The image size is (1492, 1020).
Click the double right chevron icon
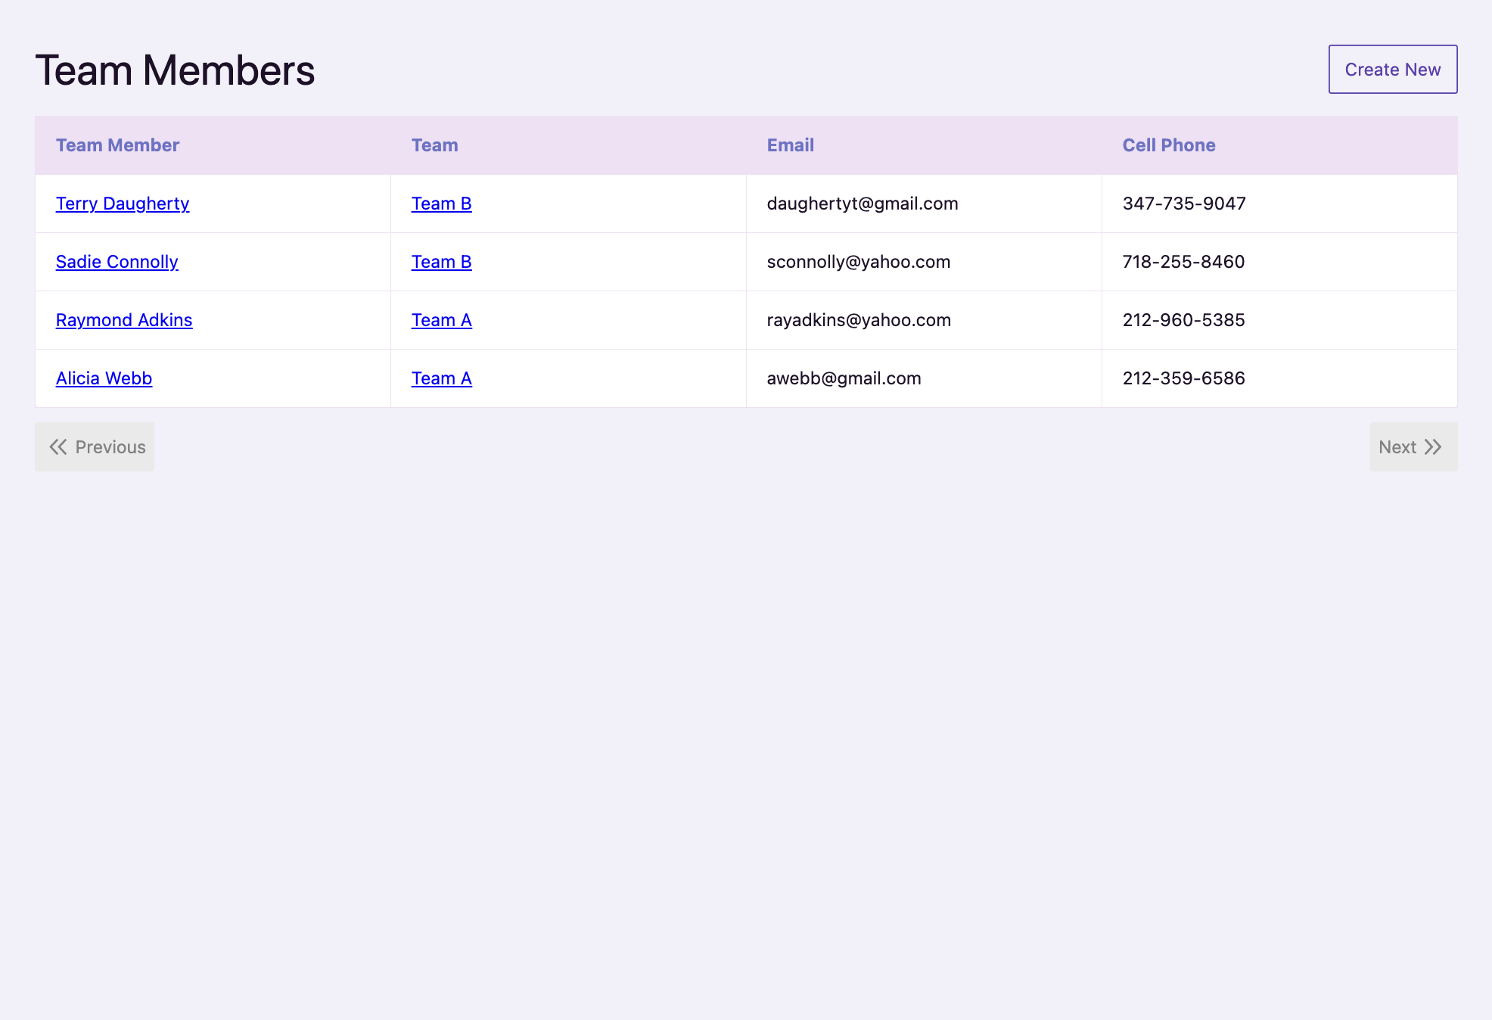(1433, 447)
